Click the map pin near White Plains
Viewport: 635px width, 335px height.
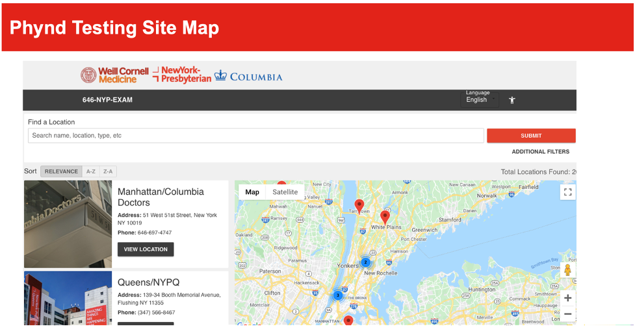385,217
